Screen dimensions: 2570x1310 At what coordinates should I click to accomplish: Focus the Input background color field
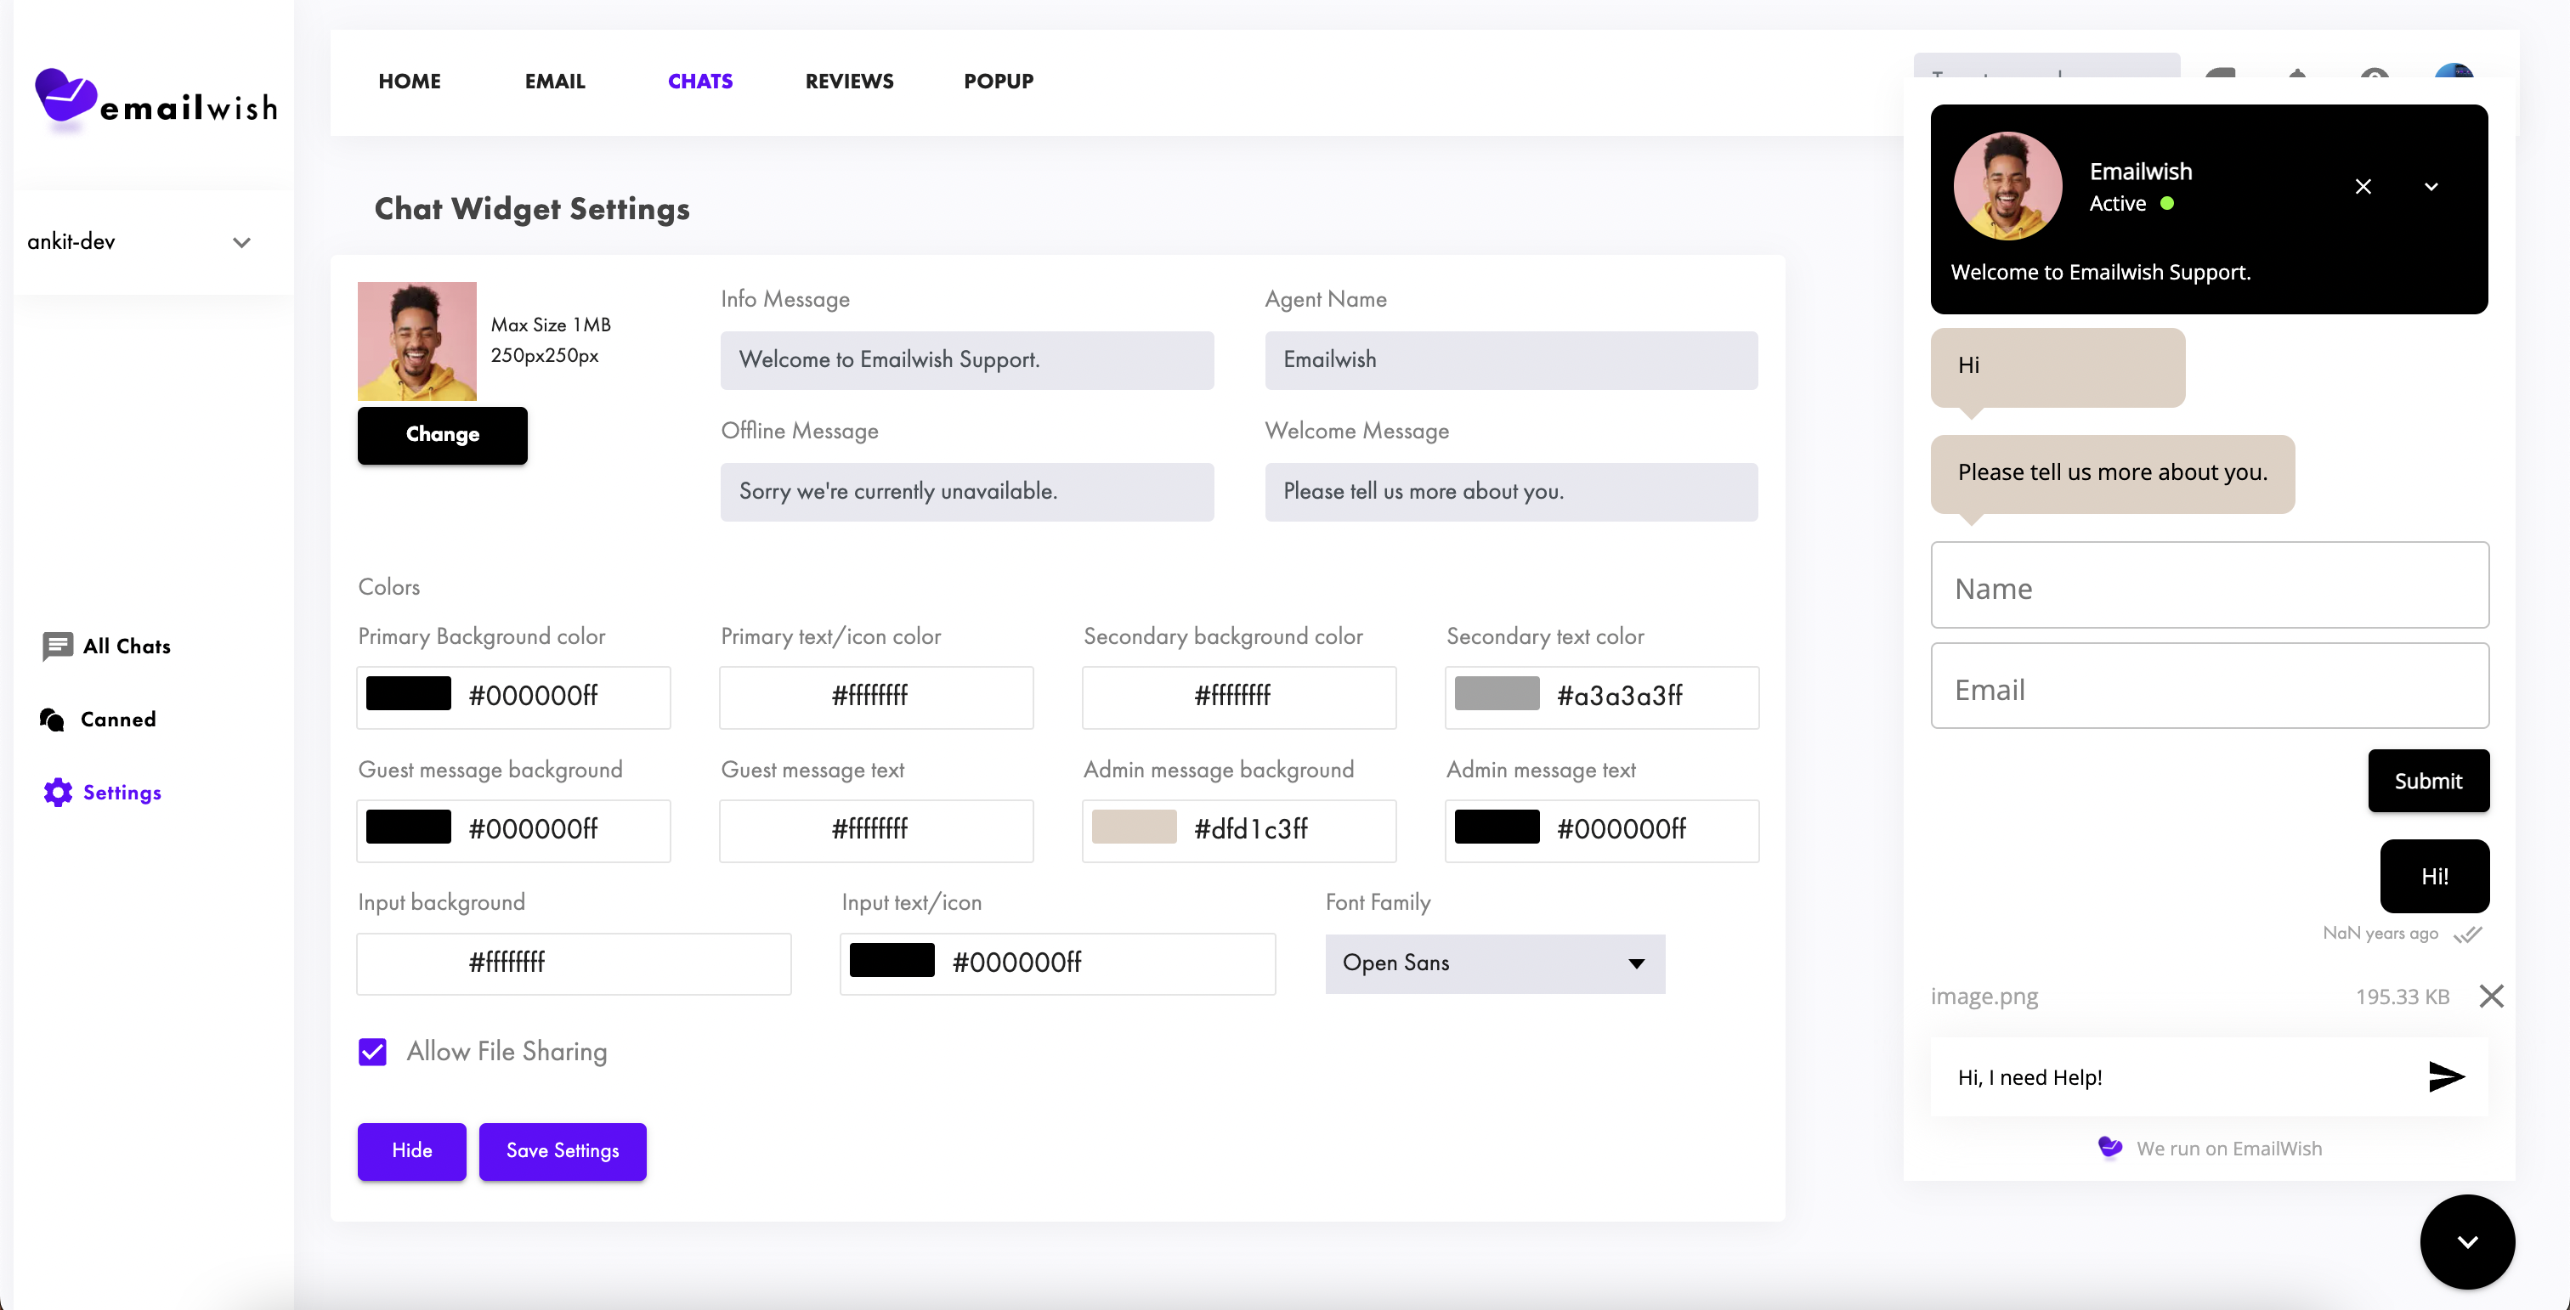click(574, 964)
